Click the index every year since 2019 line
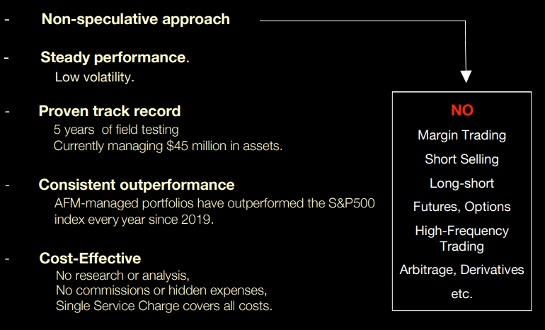 (x=134, y=220)
